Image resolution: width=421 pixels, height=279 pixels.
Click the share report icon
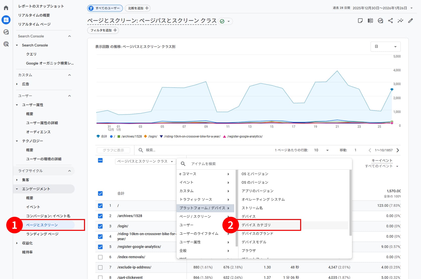[390, 21]
